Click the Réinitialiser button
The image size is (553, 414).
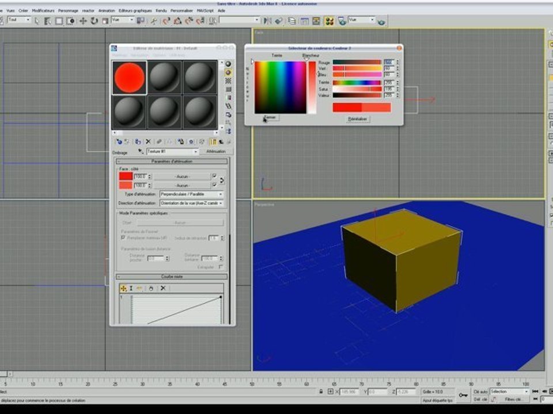(357, 119)
